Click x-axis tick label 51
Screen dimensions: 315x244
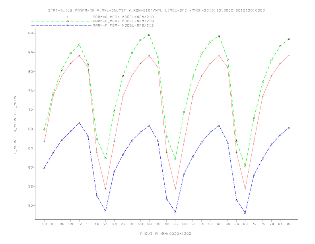coord(193,224)
